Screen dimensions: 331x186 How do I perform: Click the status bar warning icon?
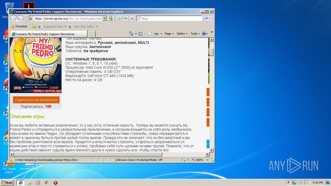point(12,160)
